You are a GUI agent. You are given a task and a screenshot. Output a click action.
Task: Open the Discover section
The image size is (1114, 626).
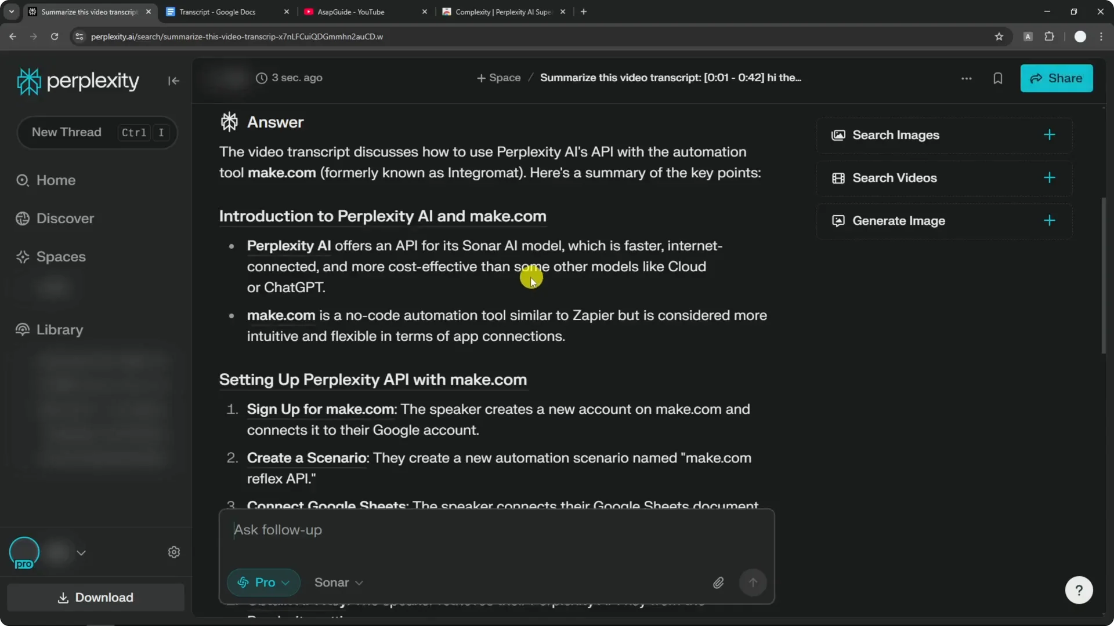pyautogui.click(x=65, y=219)
